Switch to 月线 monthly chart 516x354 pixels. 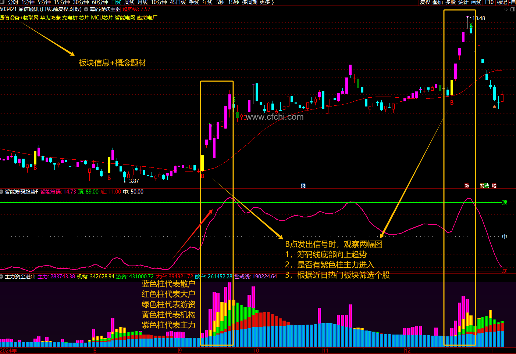[x=143, y=2]
